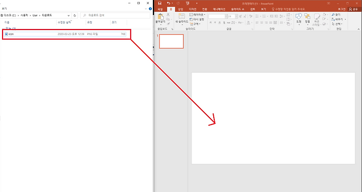Add a New Slide (새 슬라이드)

pyautogui.click(x=182, y=19)
